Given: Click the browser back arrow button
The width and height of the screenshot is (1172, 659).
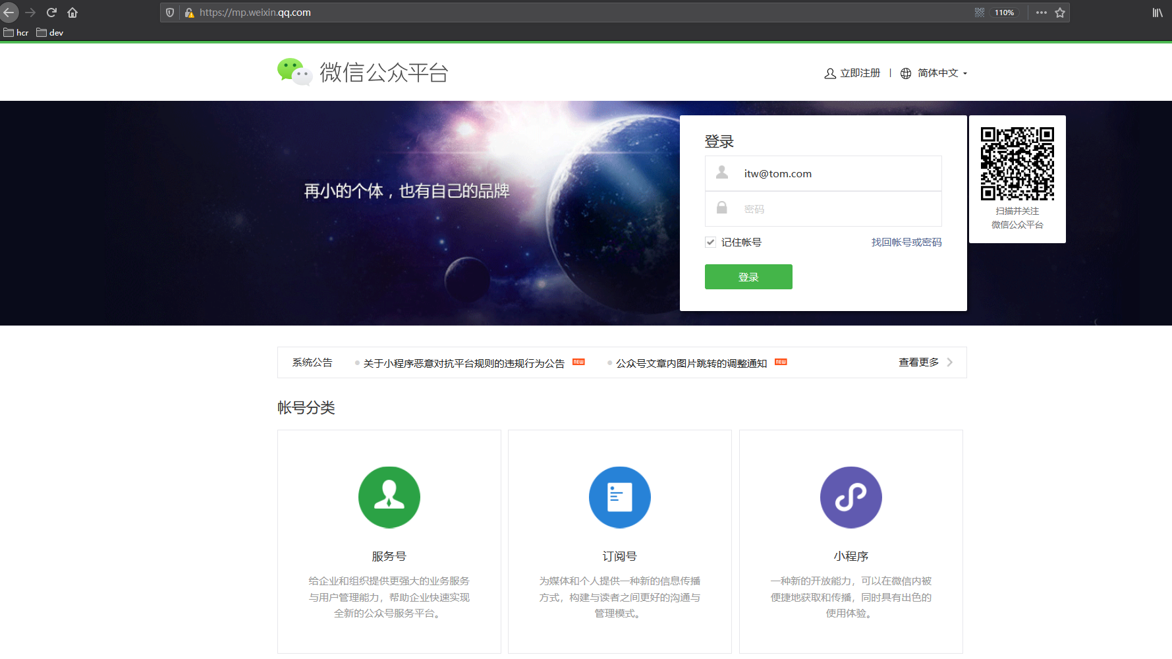Looking at the screenshot, I should (x=9, y=13).
